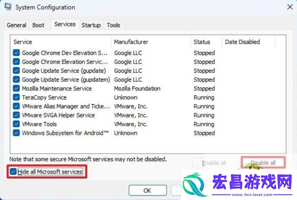Uncheck Google Chrome Elevation Service checkbox
This screenshot has height=200, width=297.
(16, 62)
